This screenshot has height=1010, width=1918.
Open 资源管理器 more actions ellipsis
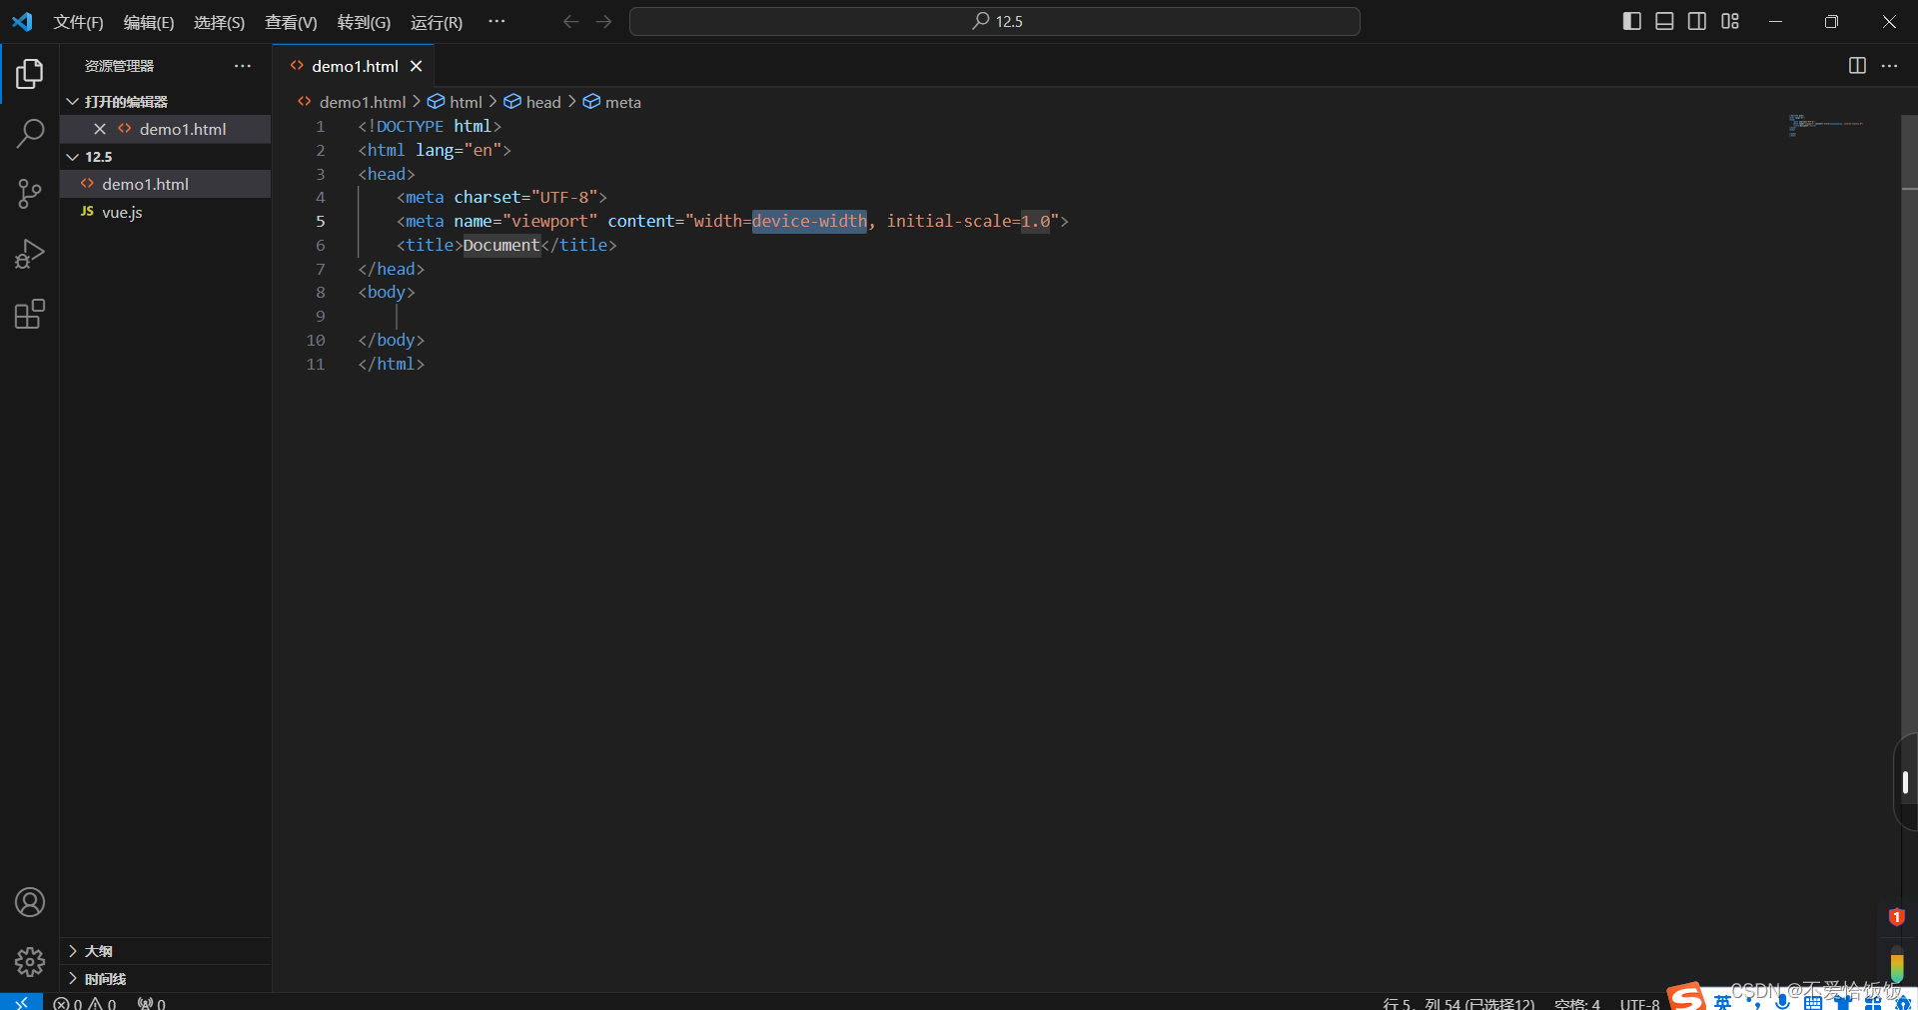pyautogui.click(x=243, y=66)
